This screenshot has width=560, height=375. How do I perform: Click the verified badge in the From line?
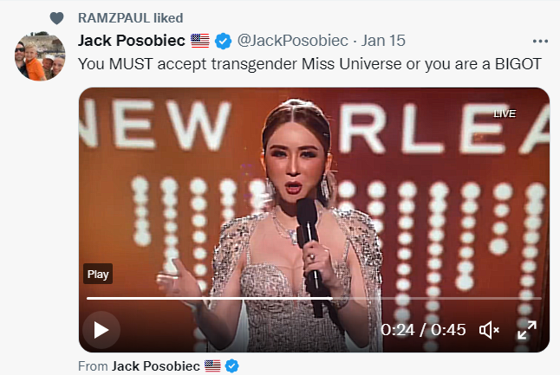pyautogui.click(x=232, y=366)
